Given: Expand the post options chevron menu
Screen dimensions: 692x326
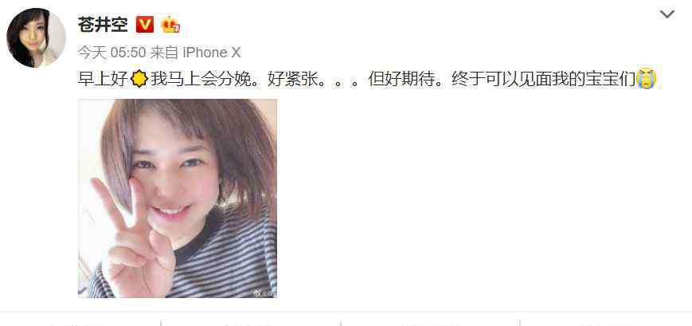Looking at the screenshot, I should 667,14.
